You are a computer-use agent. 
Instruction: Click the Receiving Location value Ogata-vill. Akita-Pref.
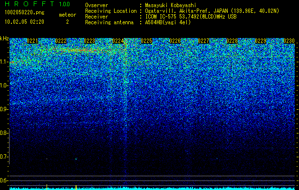[x=178, y=11]
